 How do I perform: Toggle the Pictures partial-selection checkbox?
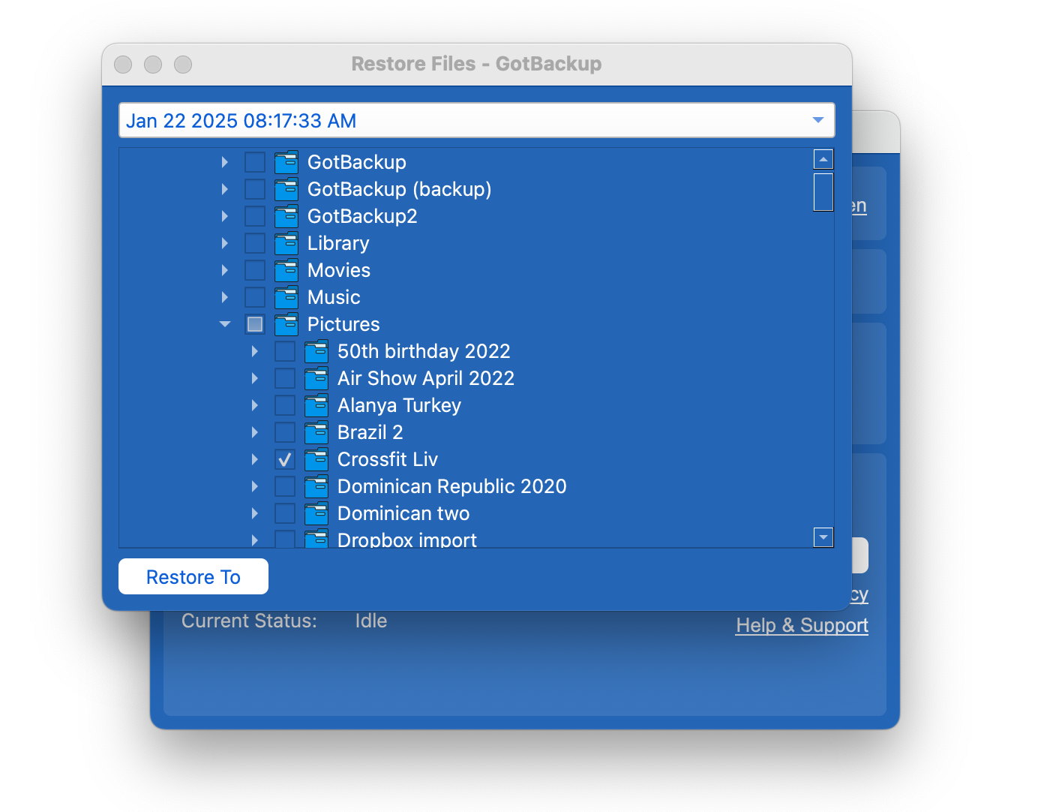pos(255,324)
